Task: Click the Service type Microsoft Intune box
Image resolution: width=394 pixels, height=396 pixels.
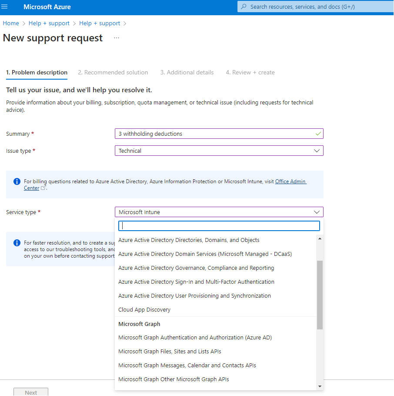Action: (x=219, y=212)
